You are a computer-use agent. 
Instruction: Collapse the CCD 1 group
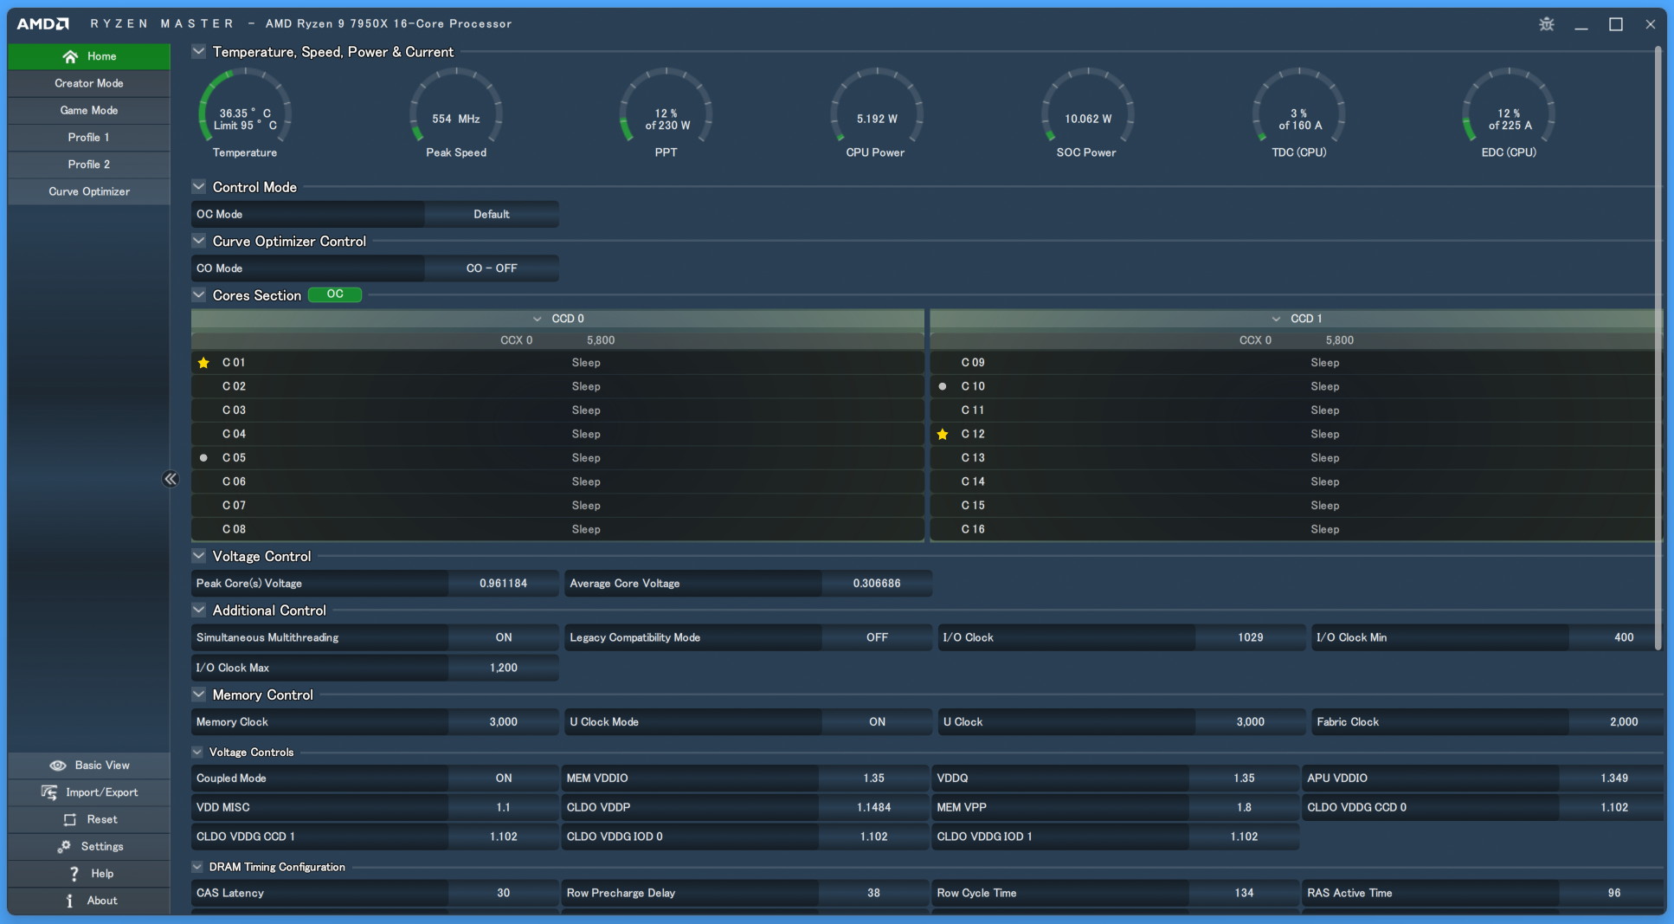coord(1276,319)
